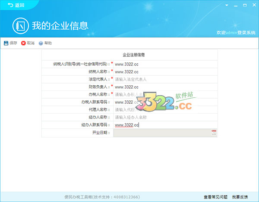
Task: Maximize the window
Action: click(245, 5)
